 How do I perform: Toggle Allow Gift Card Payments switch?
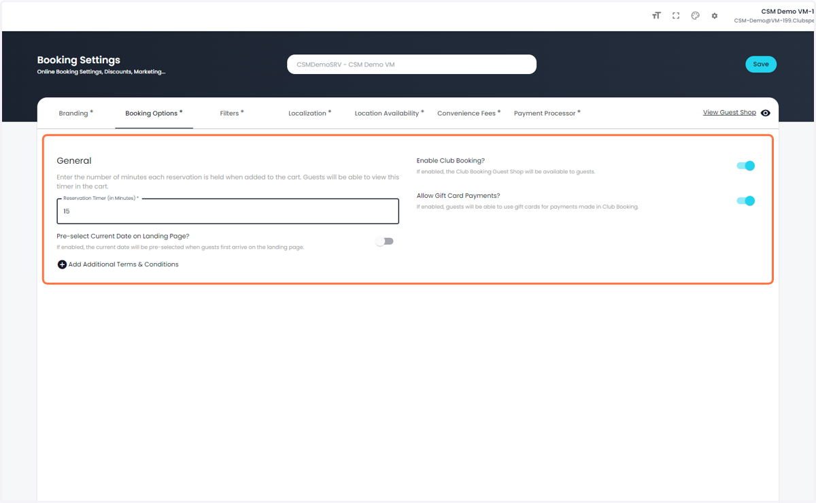coord(745,201)
